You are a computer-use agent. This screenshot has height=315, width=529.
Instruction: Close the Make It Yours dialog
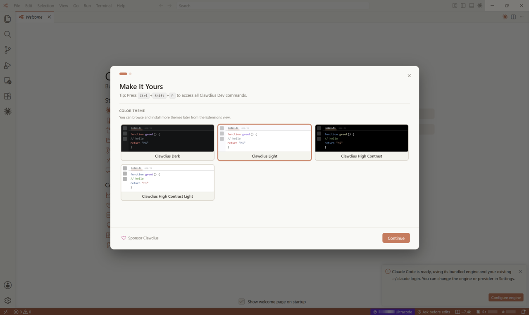click(x=409, y=76)
